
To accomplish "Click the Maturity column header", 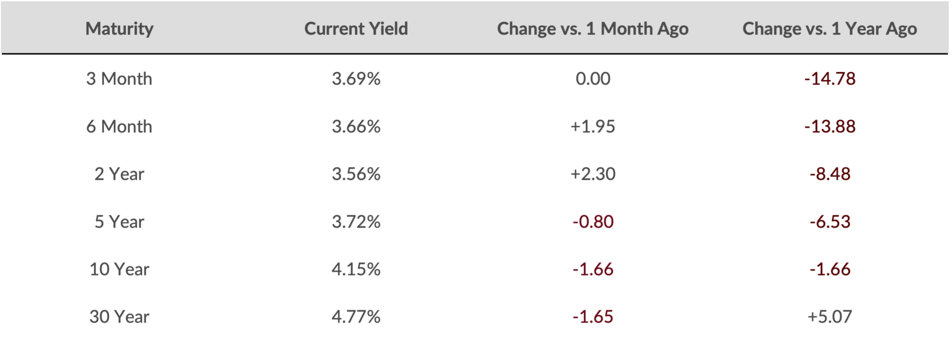I will [x=119, y=29].
